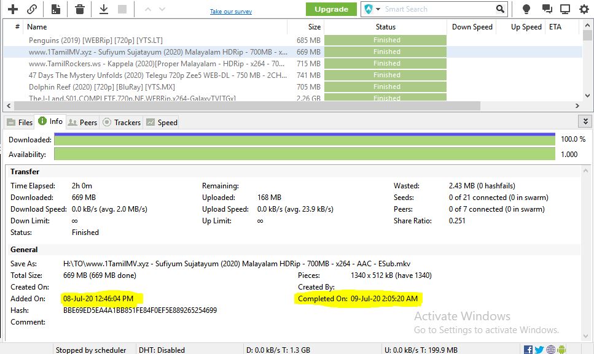Click the Twitter bird icon in status bar

click(539, 350)
